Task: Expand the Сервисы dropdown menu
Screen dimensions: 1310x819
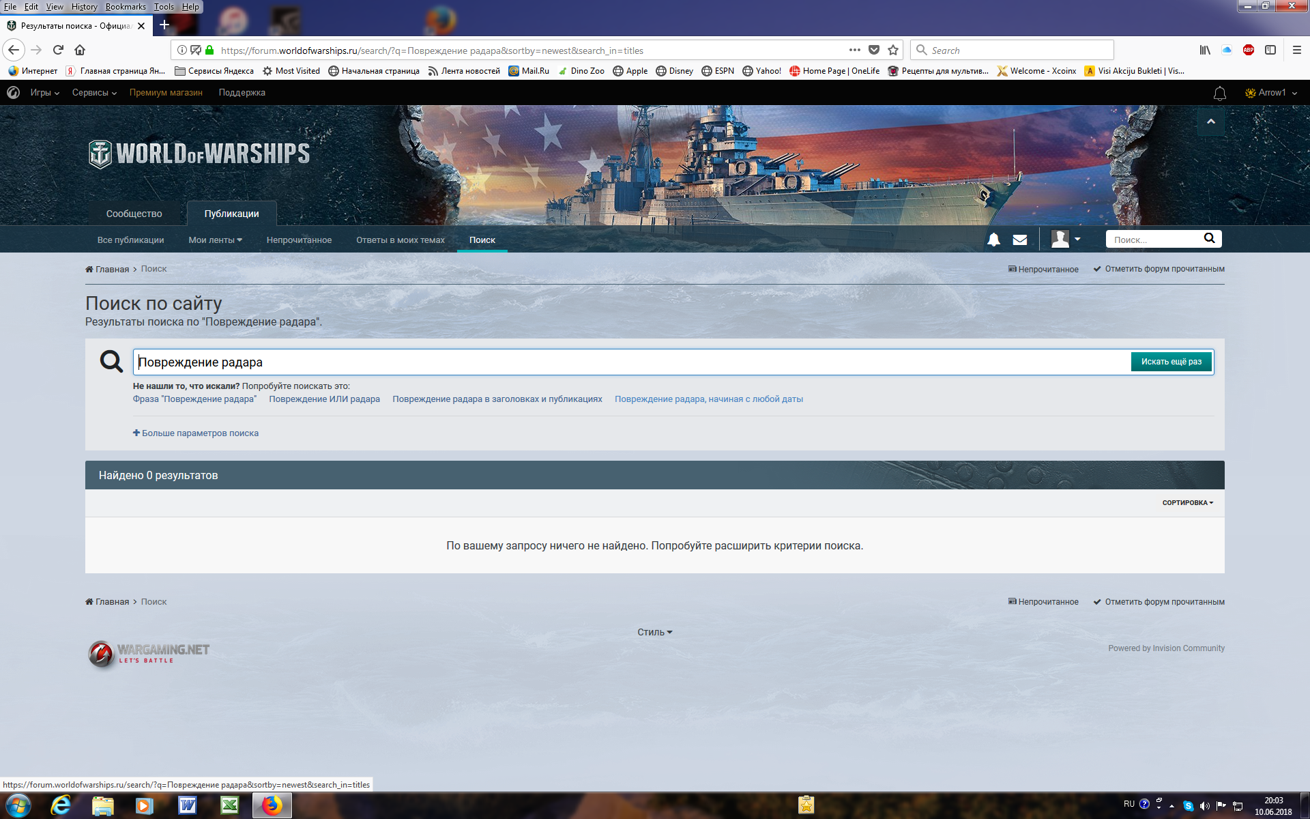Action: pos(94,92)
